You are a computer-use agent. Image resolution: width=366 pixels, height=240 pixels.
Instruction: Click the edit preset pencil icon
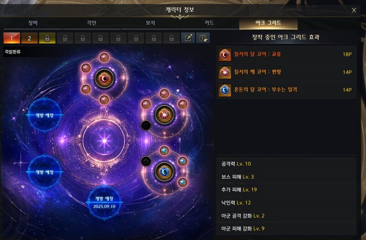[188, 38]
